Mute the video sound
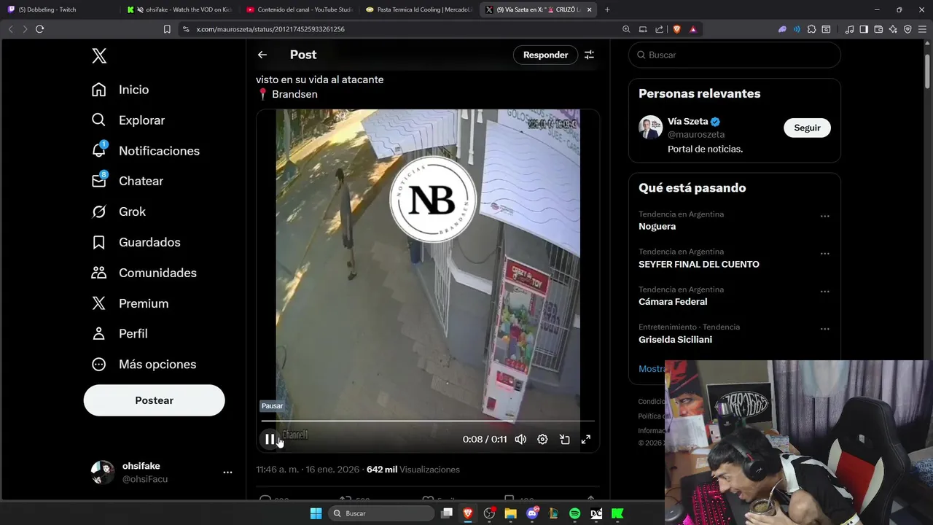 (x=520, y=439)
